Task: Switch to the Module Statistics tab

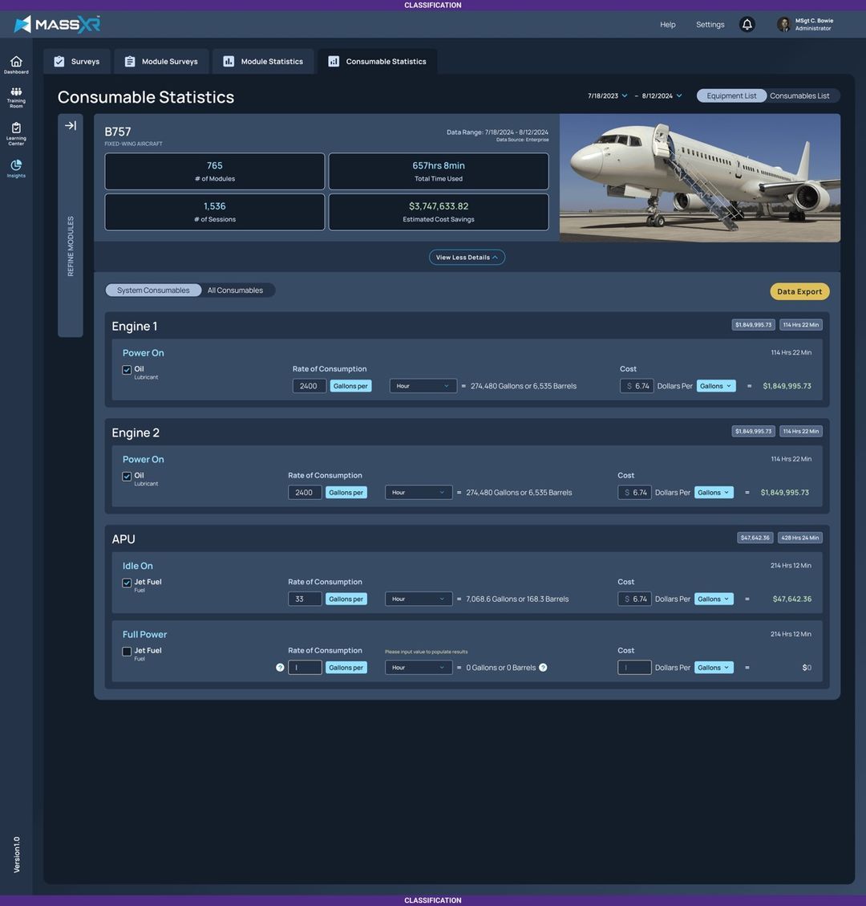Action: coord(262,61)
